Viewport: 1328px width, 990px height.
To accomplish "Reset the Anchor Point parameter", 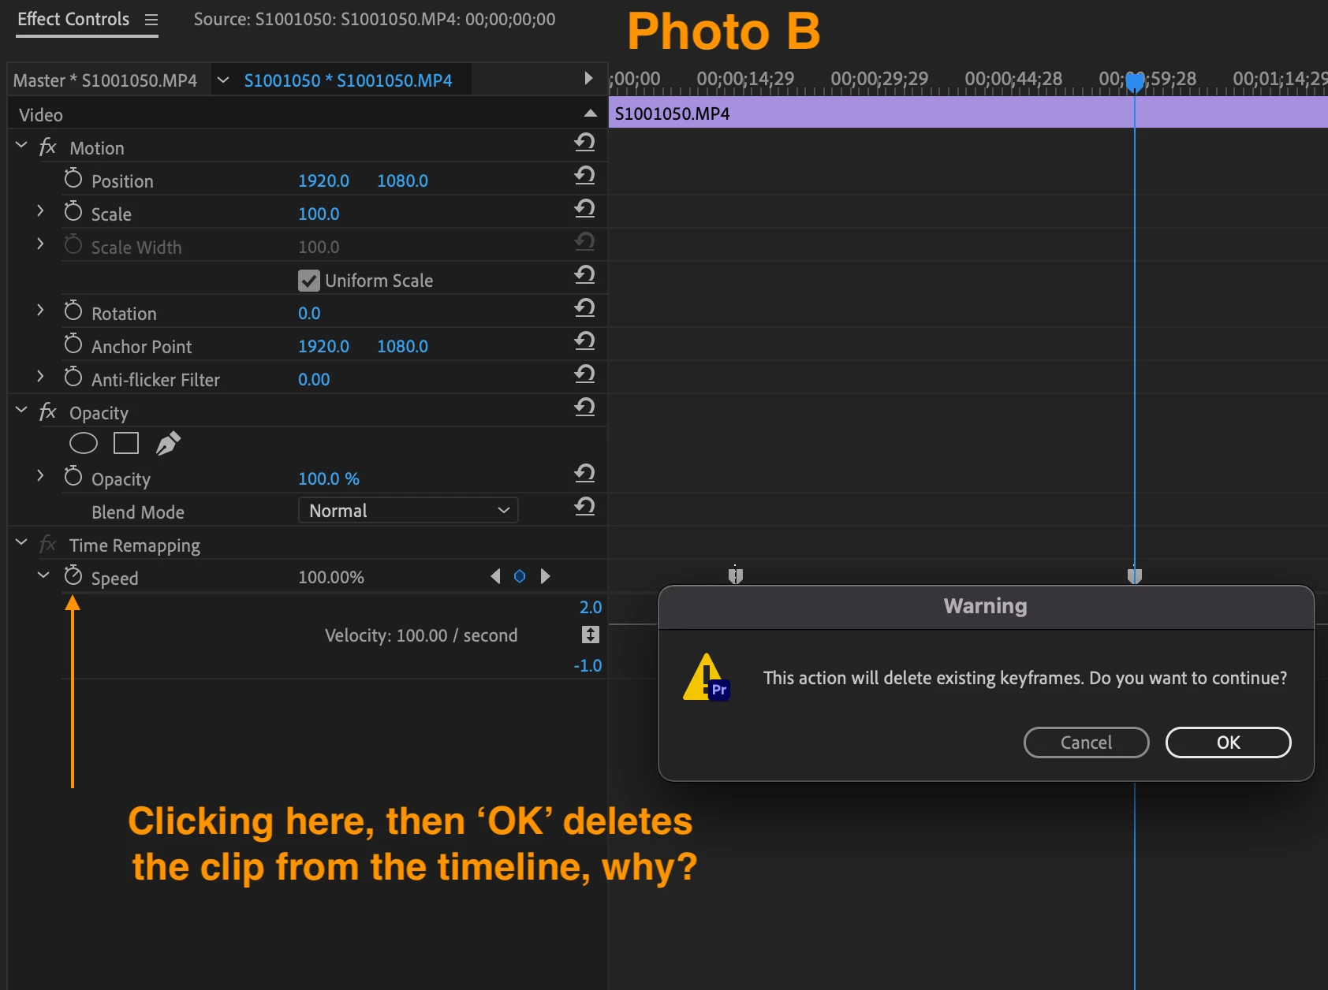I will pyautogui.click(x=584, y=341).
